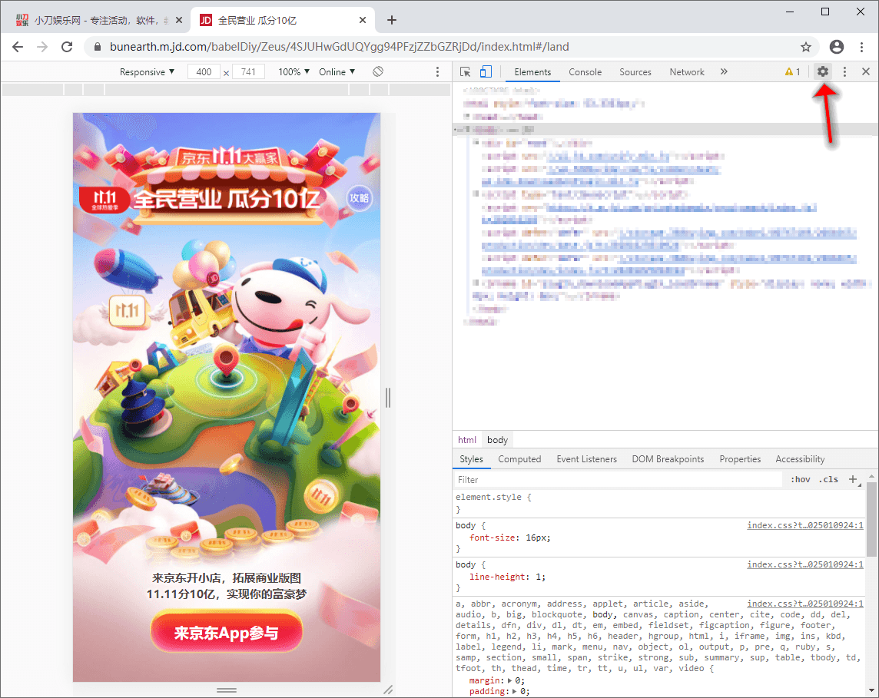The height and width of the screenshot is (698, 879).
Task: Click the rotate viewport icon
Action: (x=379, y=71)
